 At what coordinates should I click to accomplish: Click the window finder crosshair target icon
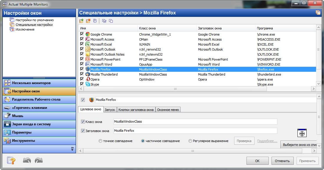(x=302, y=133)
